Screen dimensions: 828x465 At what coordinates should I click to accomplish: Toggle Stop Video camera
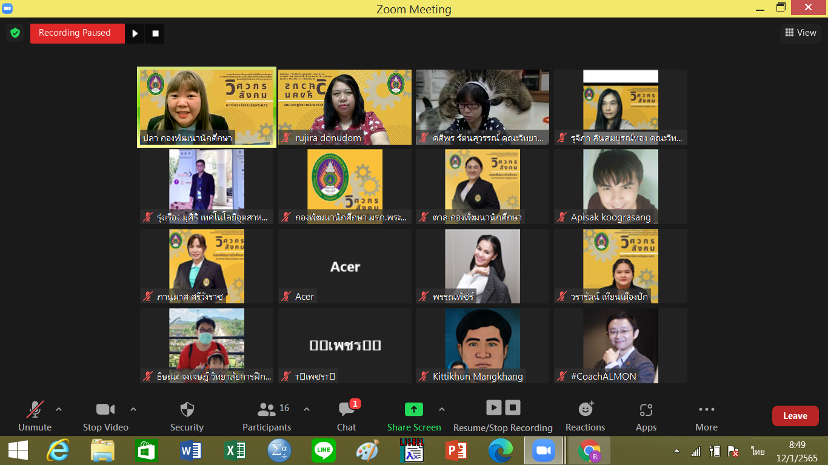pyautogui.click(x=105, y=410)
